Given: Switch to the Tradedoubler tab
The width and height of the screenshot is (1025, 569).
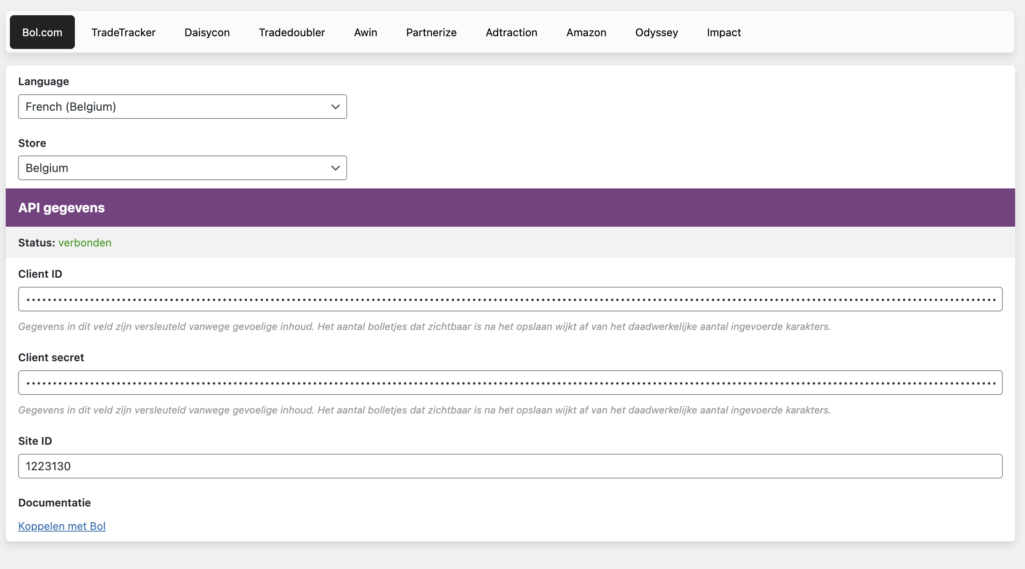Looking at the screenshot, I should point(292,32).
